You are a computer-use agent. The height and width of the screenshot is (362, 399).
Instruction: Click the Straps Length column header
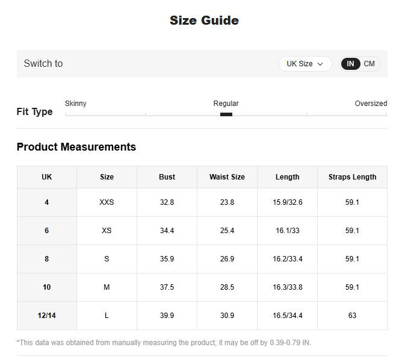pyautogui.click(x=352, y=177)
